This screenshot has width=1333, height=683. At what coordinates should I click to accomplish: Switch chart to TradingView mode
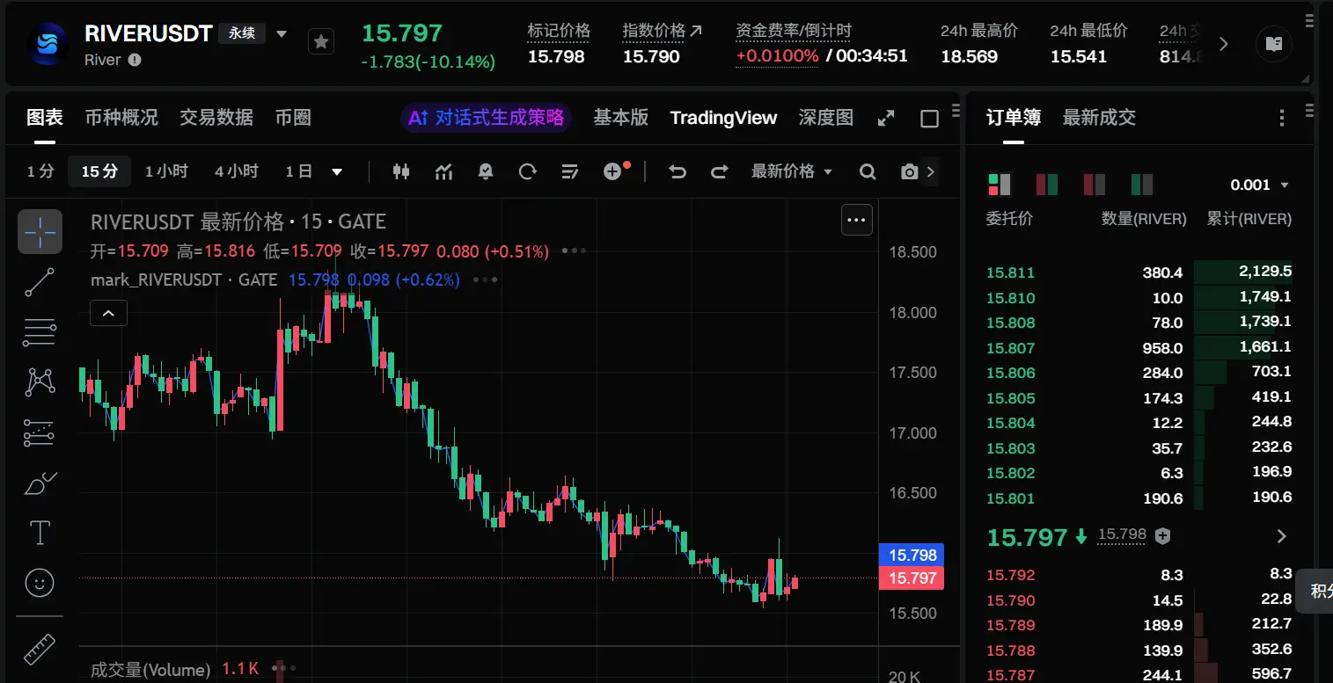pyautogui.click(x=723, y=118)
